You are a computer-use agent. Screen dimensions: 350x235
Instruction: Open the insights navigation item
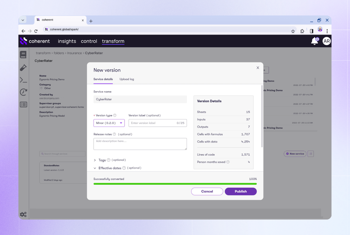(67, 41)
